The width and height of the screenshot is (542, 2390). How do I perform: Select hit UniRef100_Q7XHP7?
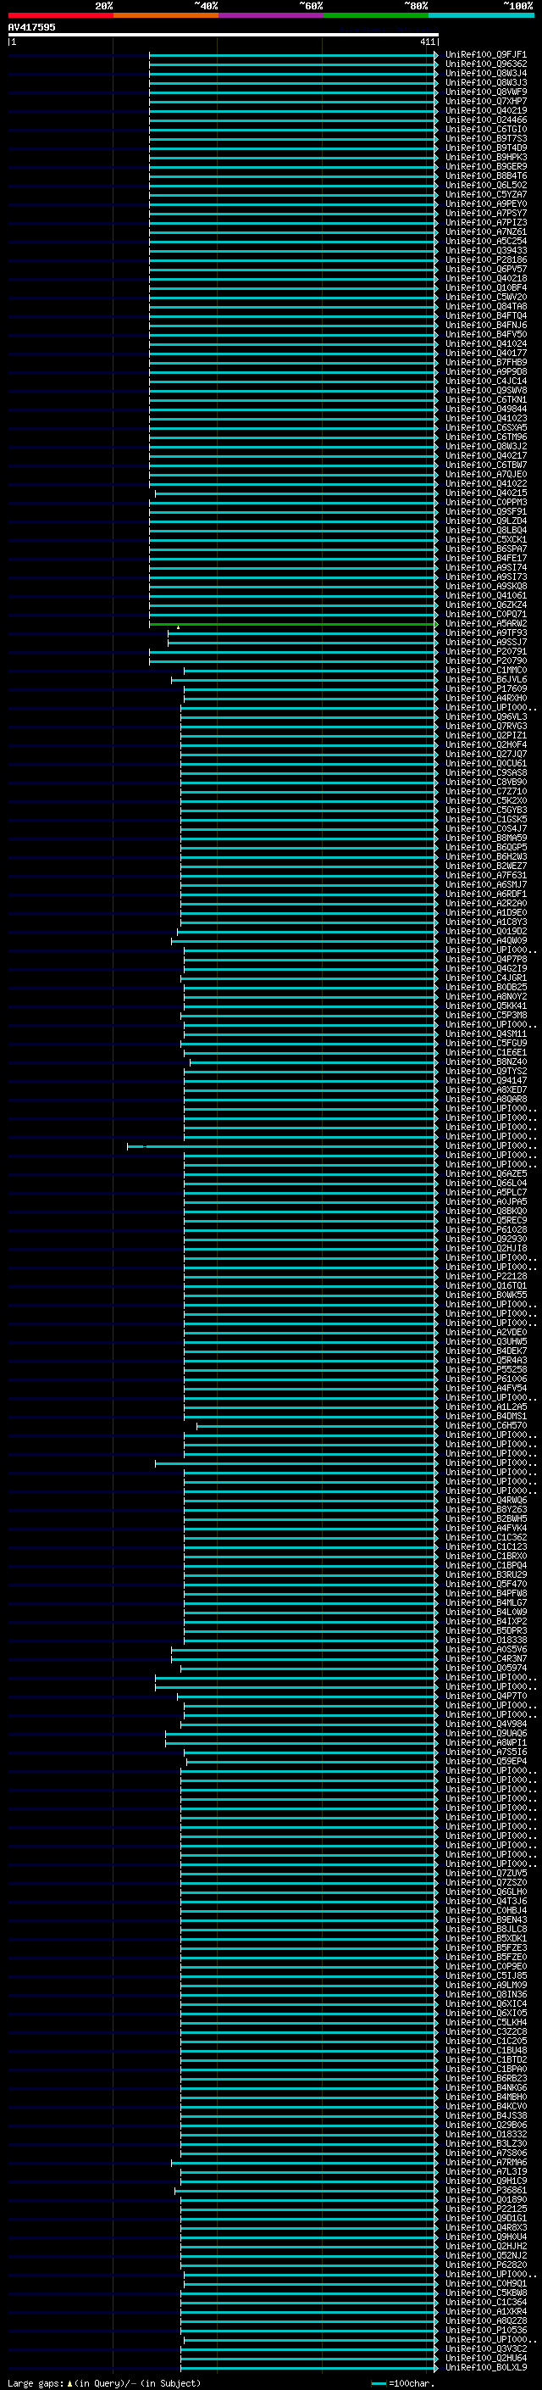pyautogui.click(x=486, y=101)
